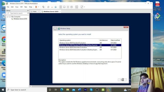This screenshot has height=92, width=164.
Task: Open the Library search dropdown arrow
Action: 28,13
